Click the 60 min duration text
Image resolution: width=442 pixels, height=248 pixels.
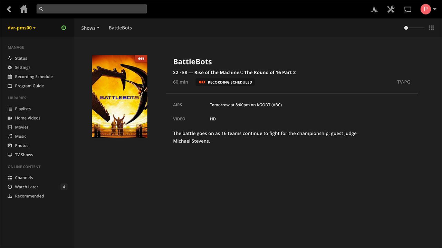point(181,82)
